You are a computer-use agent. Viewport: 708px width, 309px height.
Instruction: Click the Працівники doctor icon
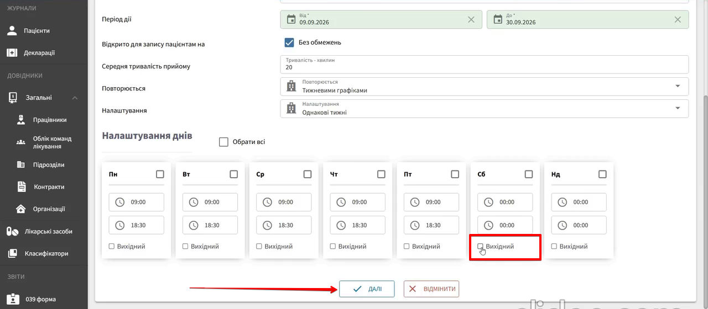21,120
